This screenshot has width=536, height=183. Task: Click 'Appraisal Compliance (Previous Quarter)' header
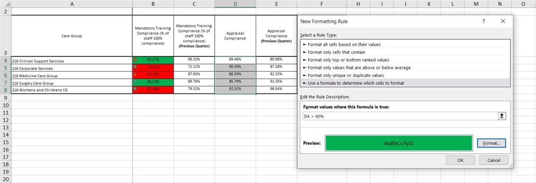tap(276, 36)
